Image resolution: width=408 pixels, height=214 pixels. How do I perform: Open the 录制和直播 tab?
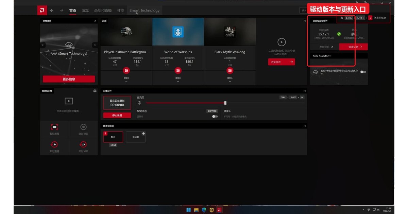[103, 11]
